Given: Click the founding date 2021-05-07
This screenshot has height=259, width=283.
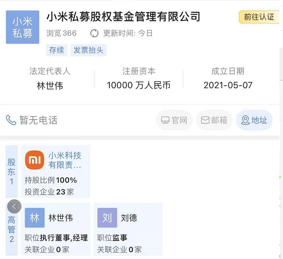Looking at the screenshot, I should pyautogui.click(x=228, y=85).
